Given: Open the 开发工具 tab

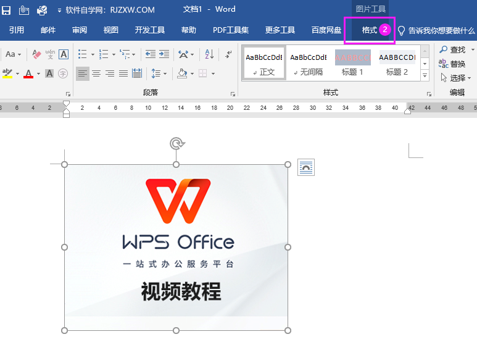Looking at the screenshot, I should [150, 30].
